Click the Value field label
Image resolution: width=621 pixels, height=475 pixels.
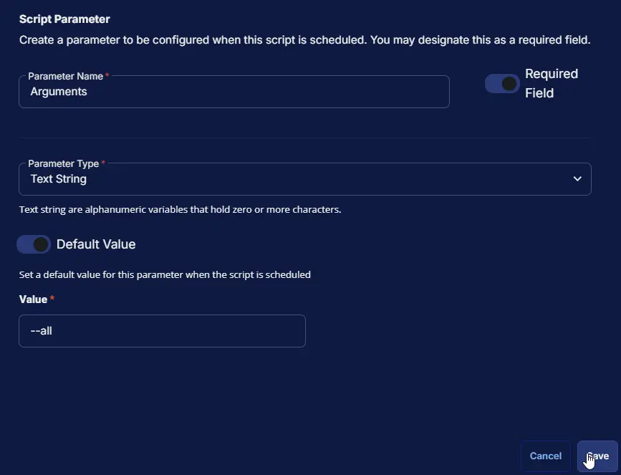tap(33, 299)
